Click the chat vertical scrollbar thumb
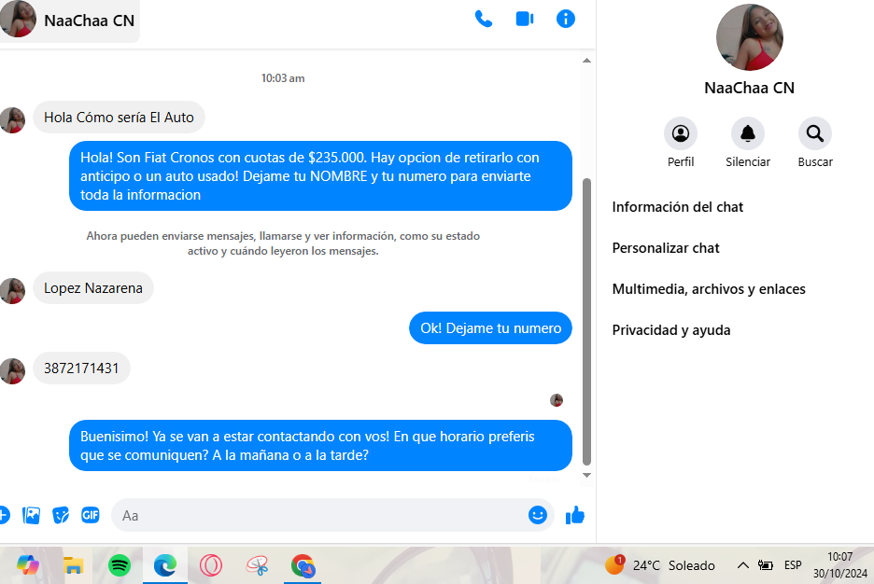The height and width of the screenshot is (584, 874). pyautogui.click(x=586, y=322)
